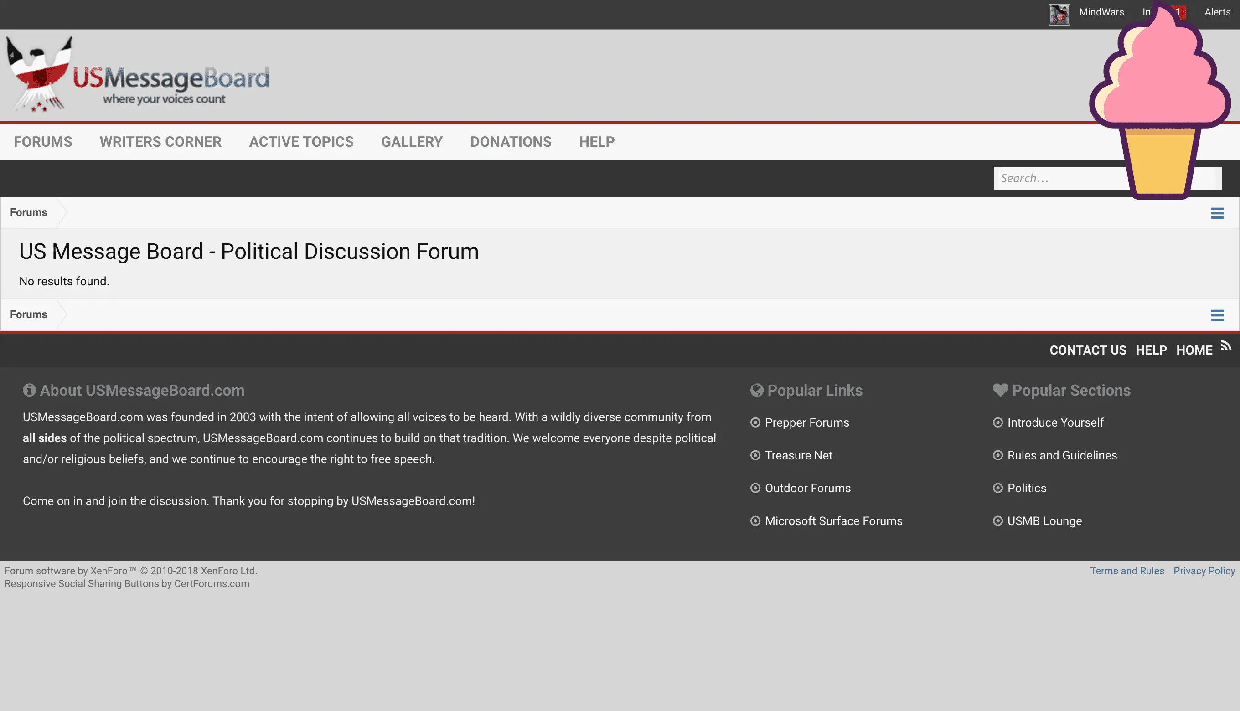The width and height of the screenshot is (1240, 711).
Task: Open the bottom breadcrumb hamburger menu
Action: pos(1217,315)
